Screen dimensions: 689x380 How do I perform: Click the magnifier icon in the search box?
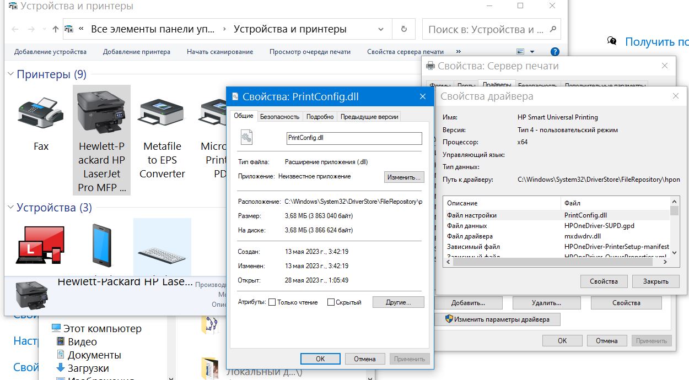click(553, 29)
